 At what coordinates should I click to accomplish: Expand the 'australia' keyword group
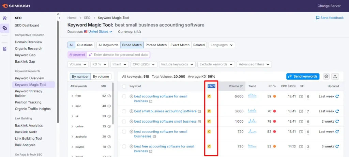(72, 137)
